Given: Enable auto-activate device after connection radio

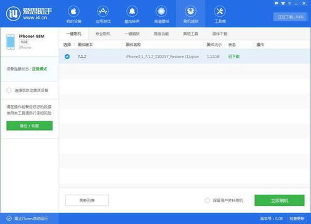Looking at the screenshot, I should pyautogui.click(x=9, y=90).
